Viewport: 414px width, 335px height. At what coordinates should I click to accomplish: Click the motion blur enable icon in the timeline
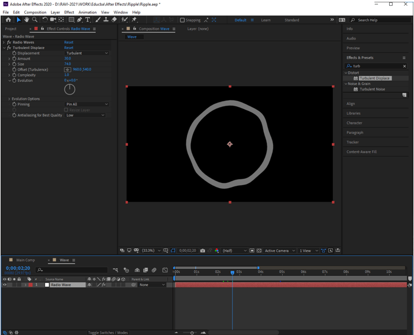click(x=154, y=270)
